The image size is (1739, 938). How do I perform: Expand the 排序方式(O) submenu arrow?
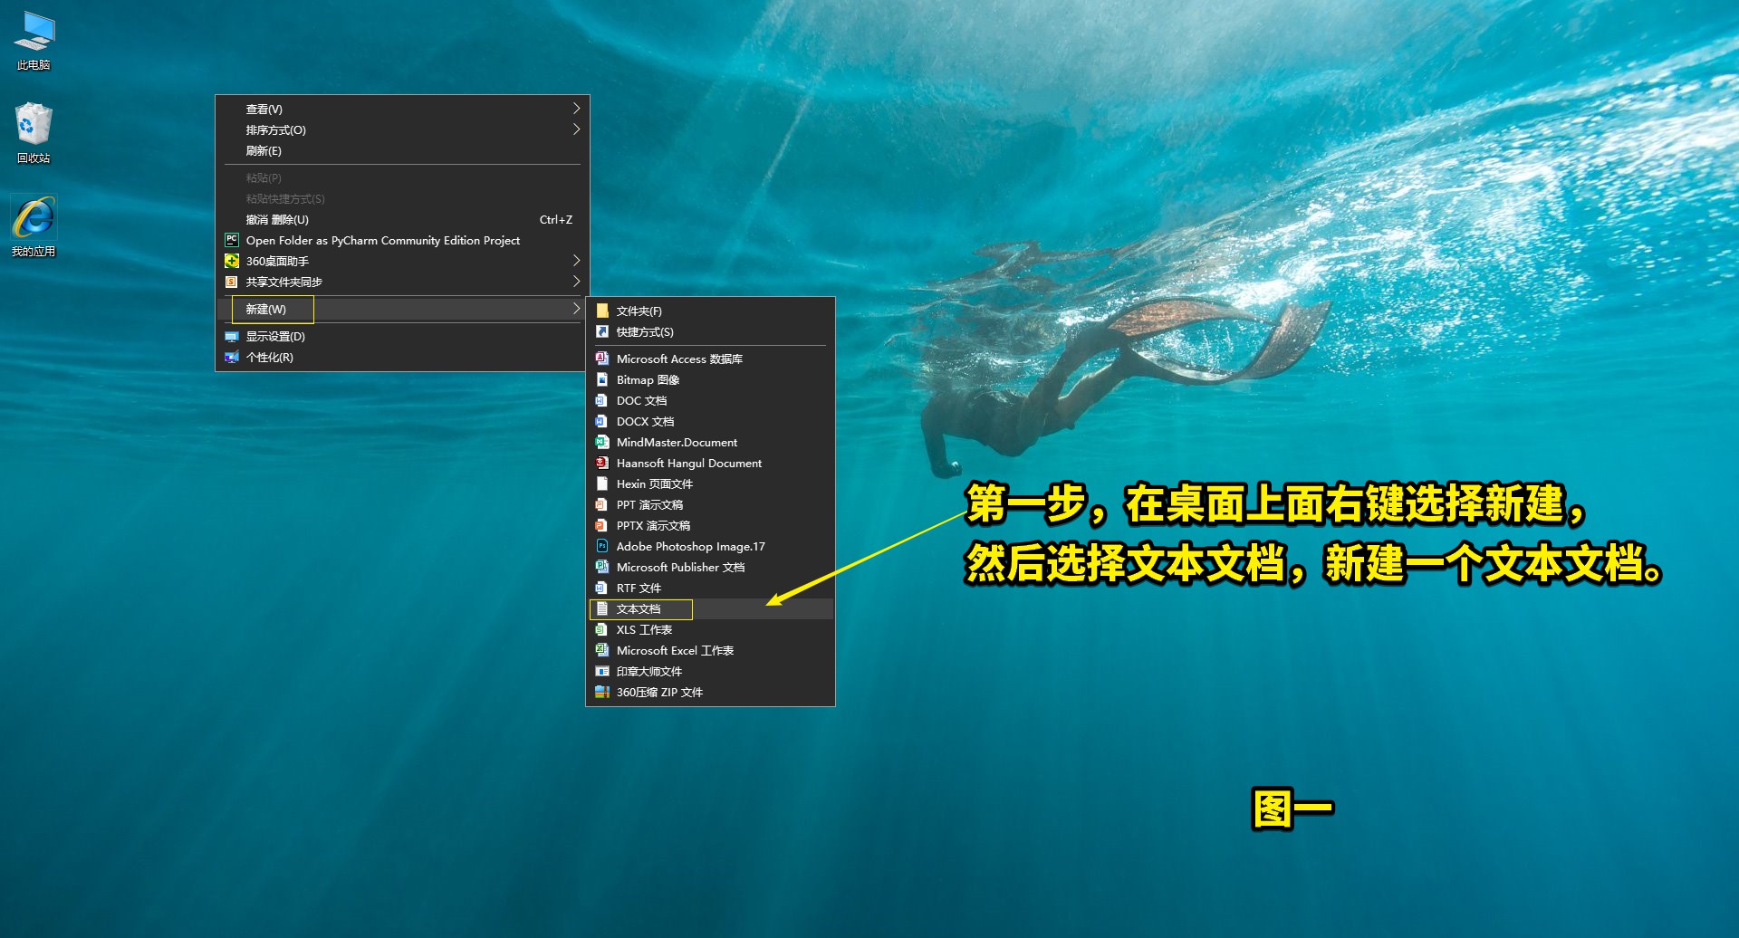coord(576,129)
